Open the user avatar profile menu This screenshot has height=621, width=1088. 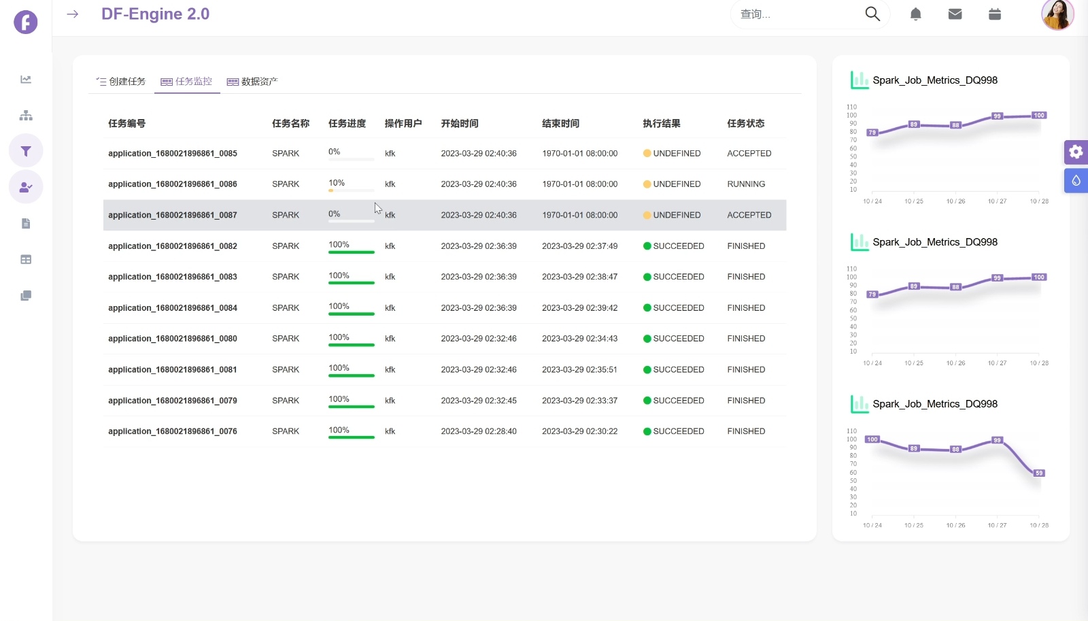pos(1057,14)
